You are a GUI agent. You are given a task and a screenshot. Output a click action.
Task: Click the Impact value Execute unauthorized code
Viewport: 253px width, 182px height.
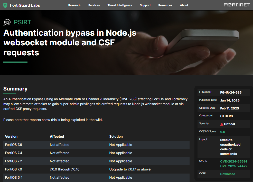pos(230,147)
